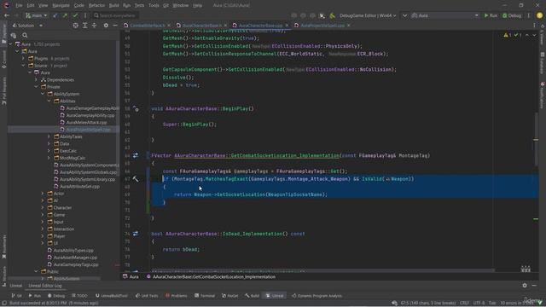The width and height of the screenshot is (546, 307).
Task: Click the vertical editor scrollbar
Action: click(536, 139)
